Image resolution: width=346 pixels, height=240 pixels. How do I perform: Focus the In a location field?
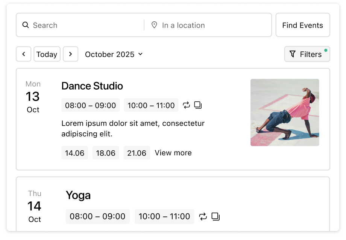click(211, 25)
